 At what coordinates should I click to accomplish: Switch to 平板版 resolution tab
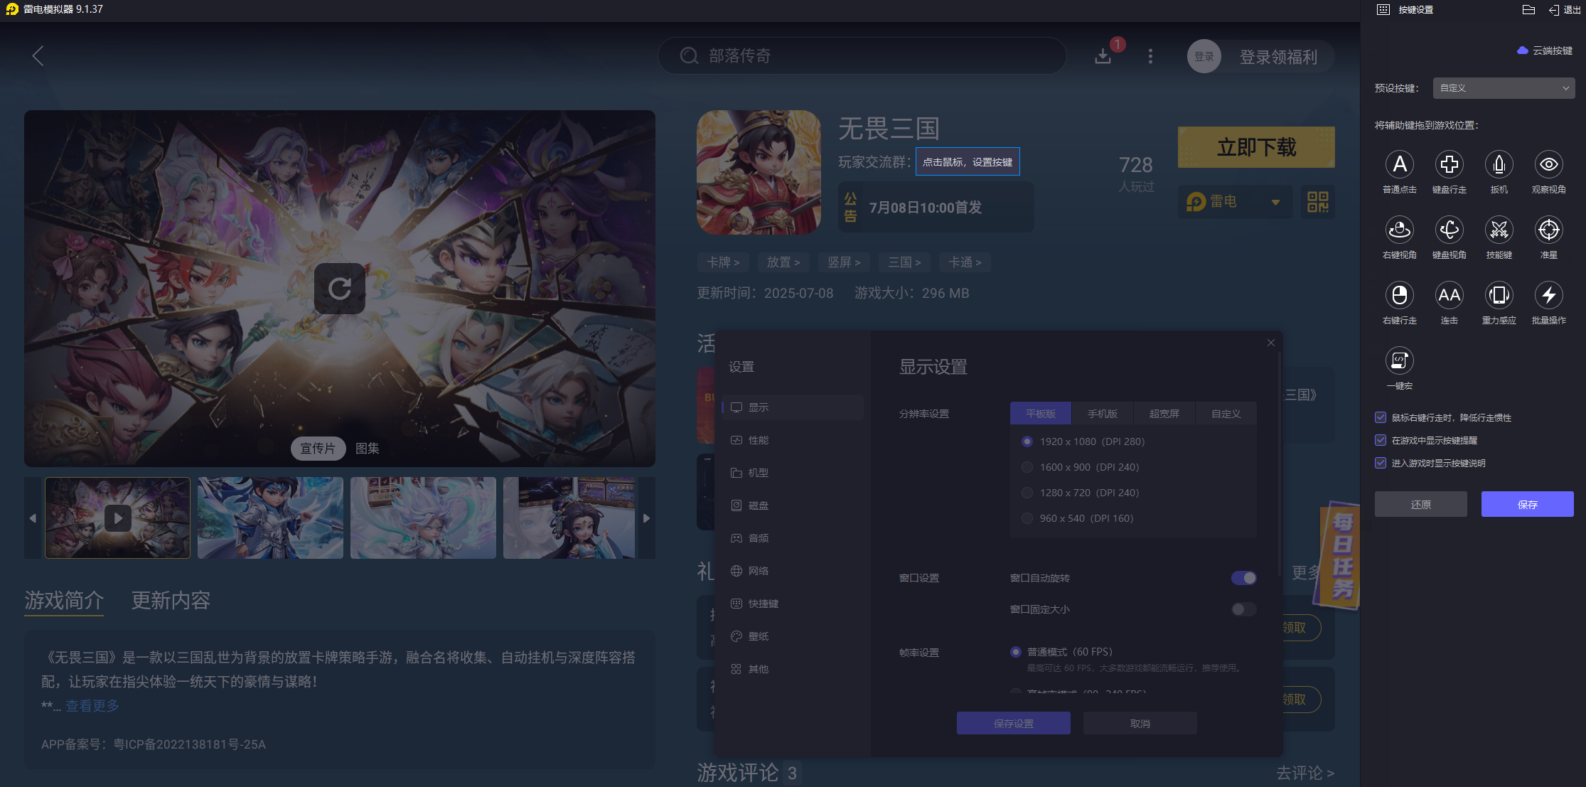(x=1040, y=414)
